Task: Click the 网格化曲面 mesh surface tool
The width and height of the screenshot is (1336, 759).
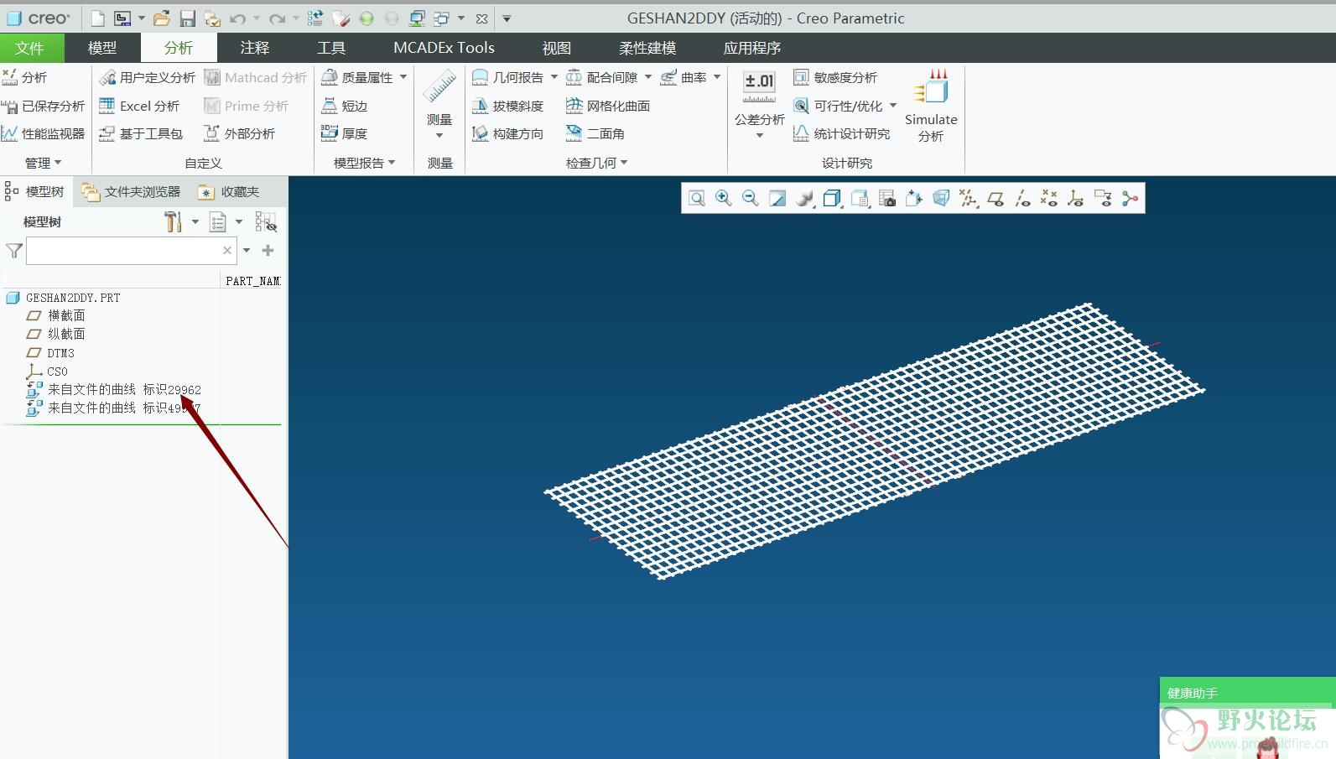Action: pyautogui.click(x=608, y=106)
